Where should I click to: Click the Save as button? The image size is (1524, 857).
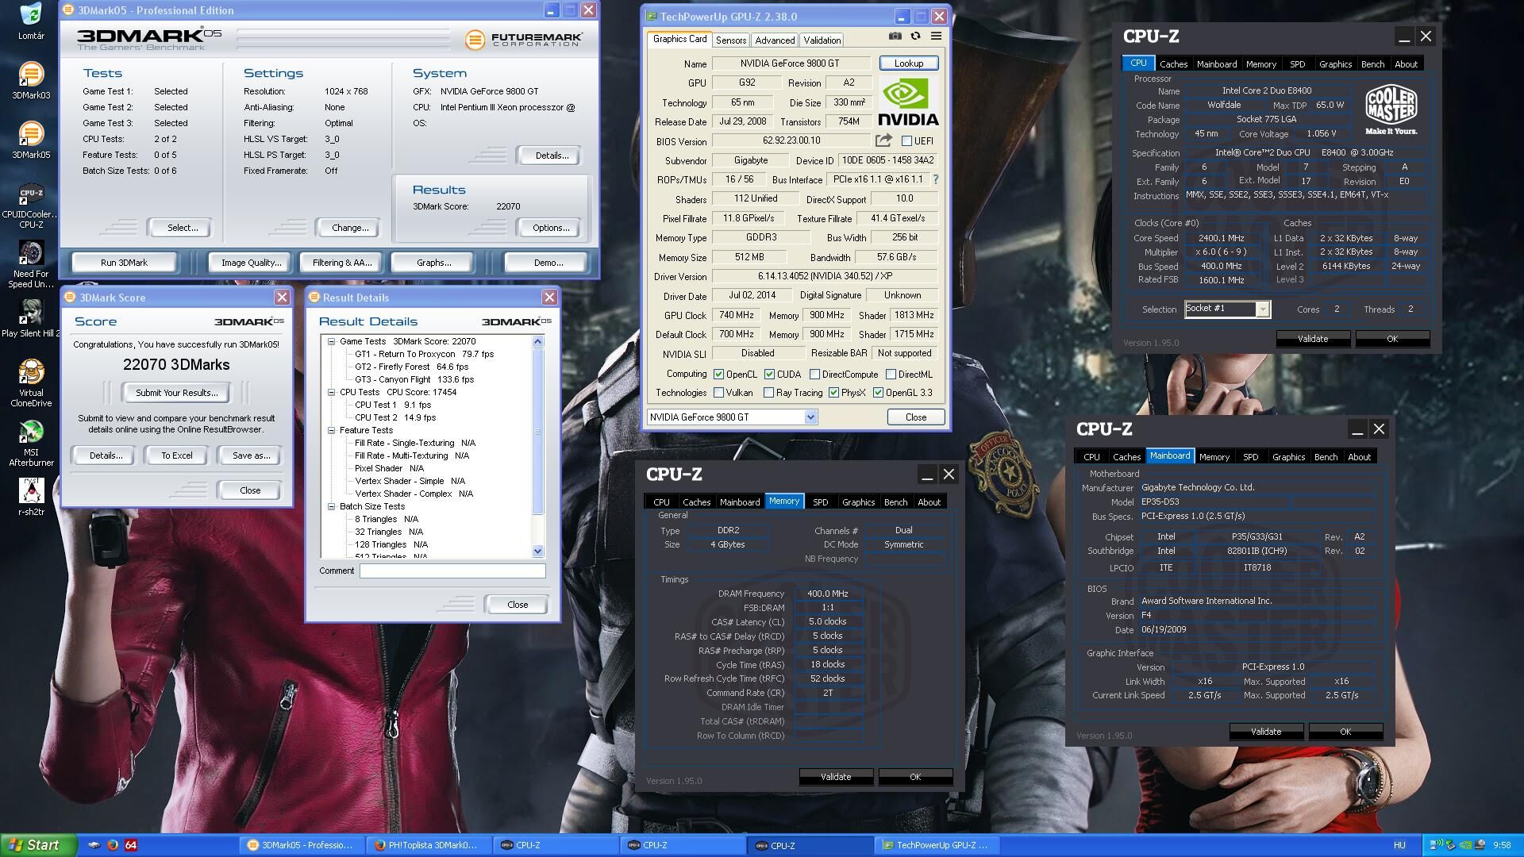[x=251, y=455]
